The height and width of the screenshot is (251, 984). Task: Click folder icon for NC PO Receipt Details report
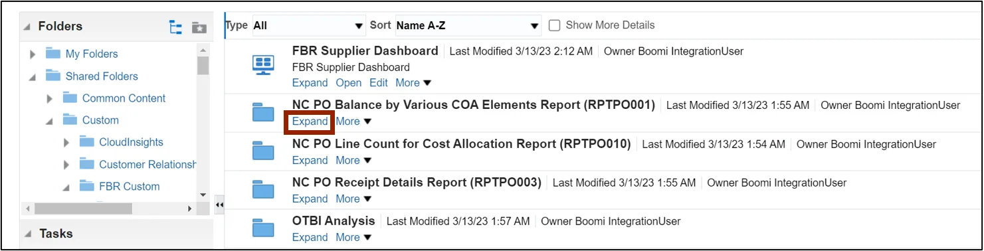[264, 190]
